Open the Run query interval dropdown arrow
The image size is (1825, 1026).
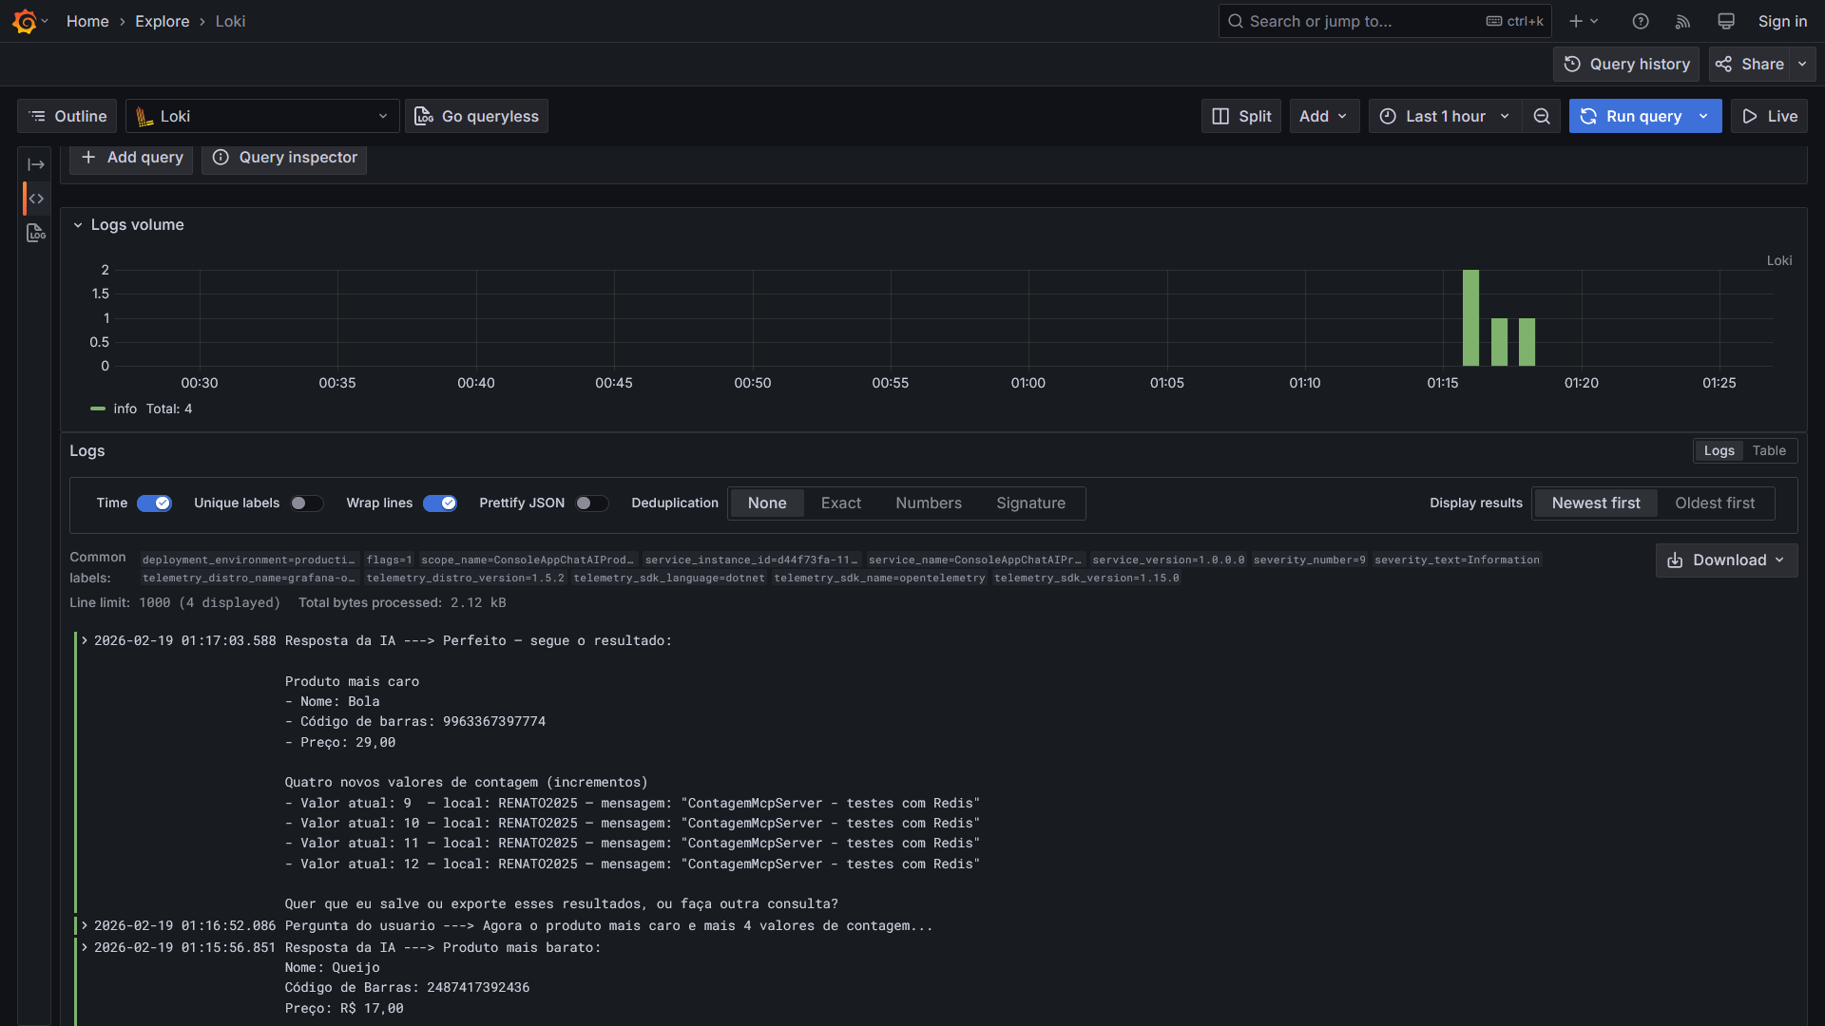tap(1703, 116)
